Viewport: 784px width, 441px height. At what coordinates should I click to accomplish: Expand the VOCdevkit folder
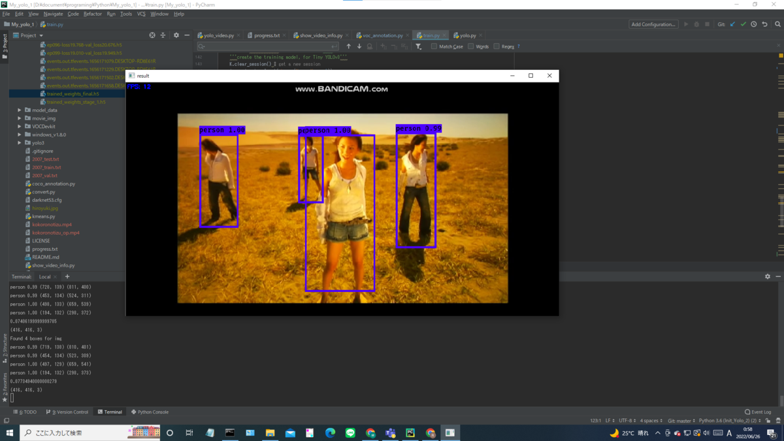[x=20, y=127]
